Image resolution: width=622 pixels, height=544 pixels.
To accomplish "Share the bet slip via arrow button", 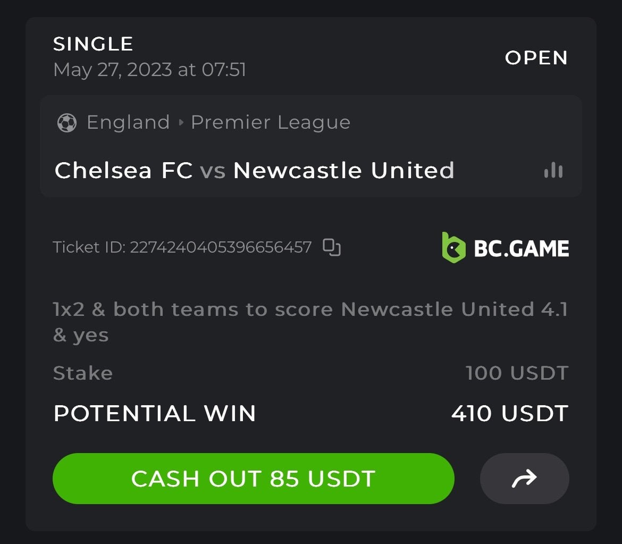I will pyautogui.click(x=524, y=479).
